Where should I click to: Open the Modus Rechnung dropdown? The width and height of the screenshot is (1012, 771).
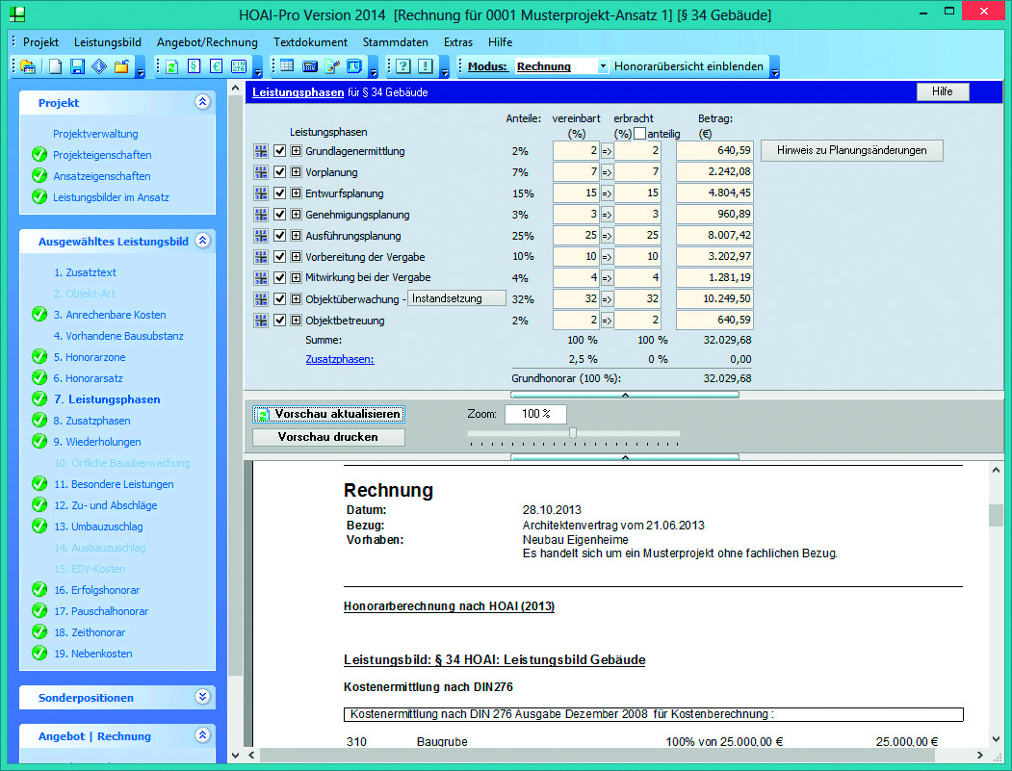click(603, 65)
